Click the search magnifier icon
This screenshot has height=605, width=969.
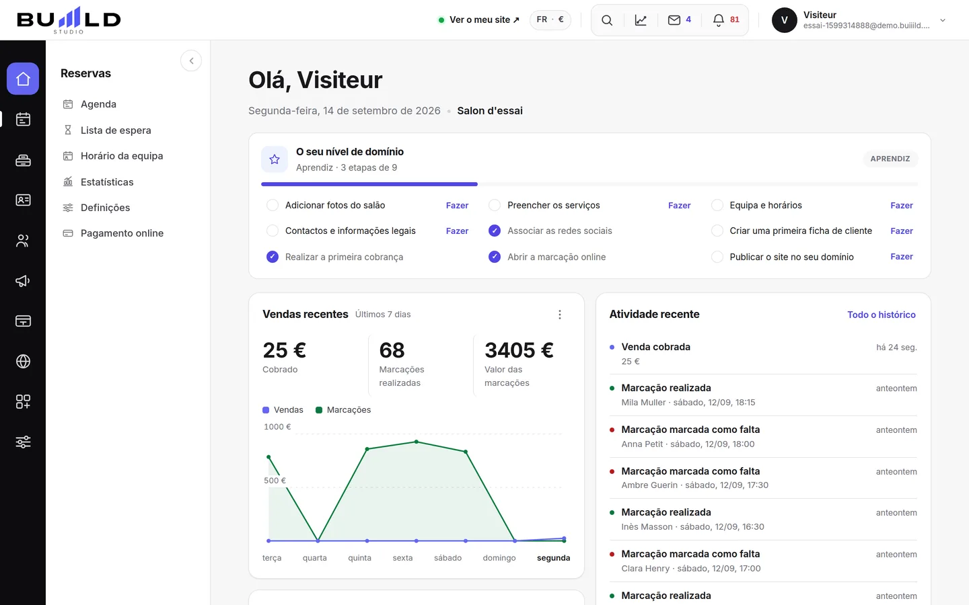(607, 20)
